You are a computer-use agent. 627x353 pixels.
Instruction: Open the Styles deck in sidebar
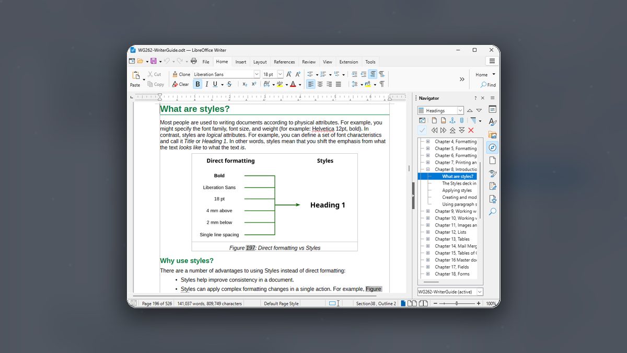tap(492, 122)
